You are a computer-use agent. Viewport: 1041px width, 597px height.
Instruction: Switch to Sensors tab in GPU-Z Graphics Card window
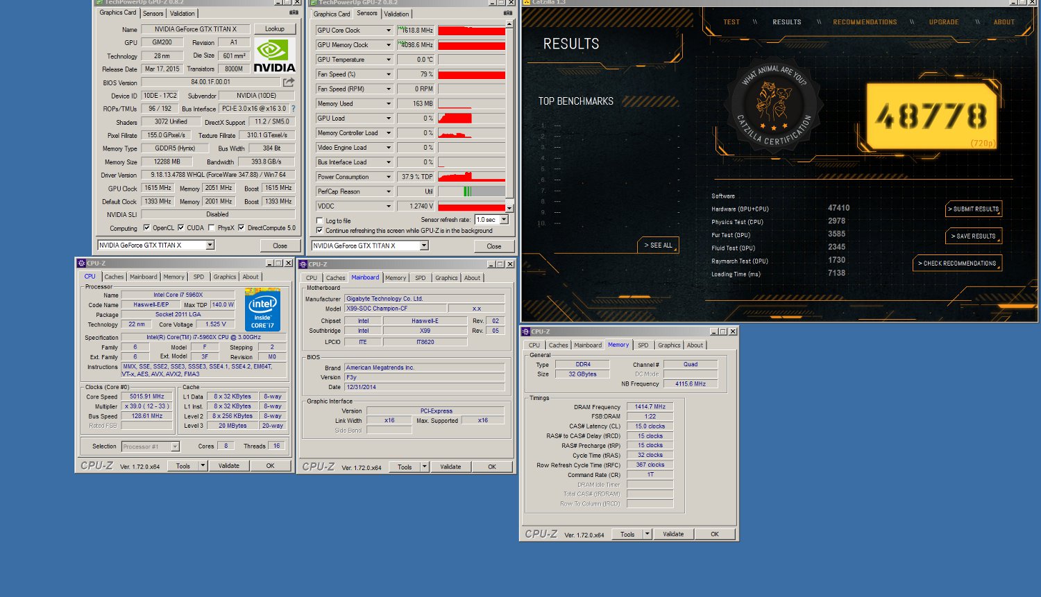click(153, 13)
